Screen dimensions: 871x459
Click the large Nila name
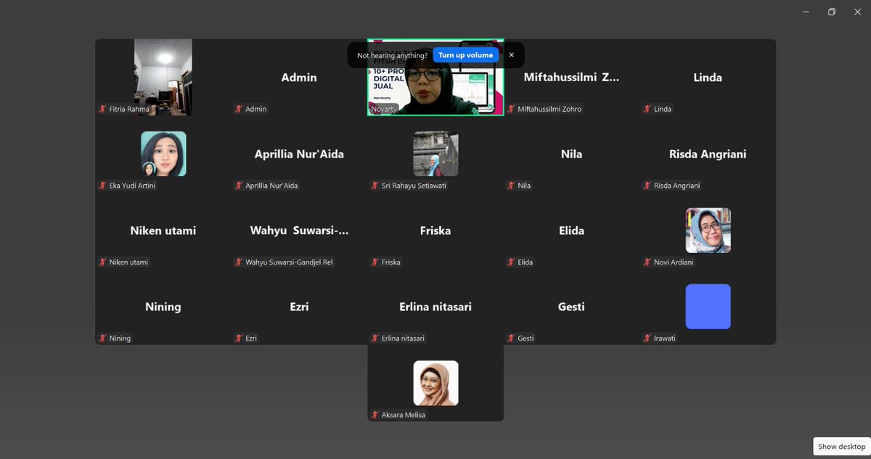click(x=571, y=154)
